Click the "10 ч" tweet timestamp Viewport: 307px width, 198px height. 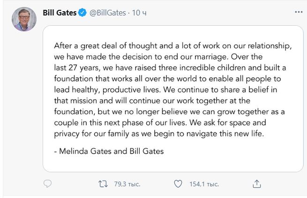click(x=139, y=13)
